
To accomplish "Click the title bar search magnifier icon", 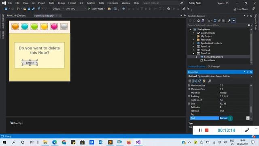I will pos(182,3).
